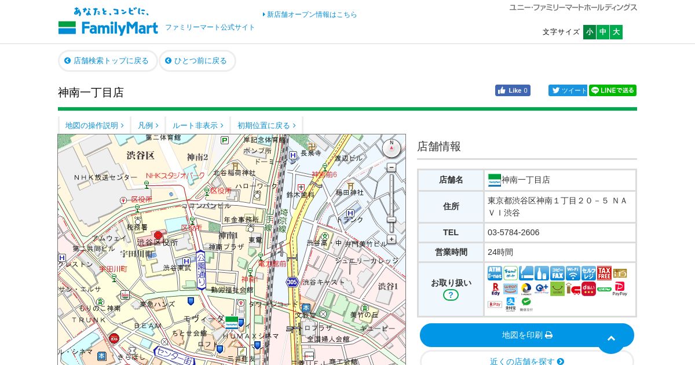Click the red Gusto restaurant marker on map
Image resolution: width=695 pixels, height=365 pixels.
tap(114, 338)
